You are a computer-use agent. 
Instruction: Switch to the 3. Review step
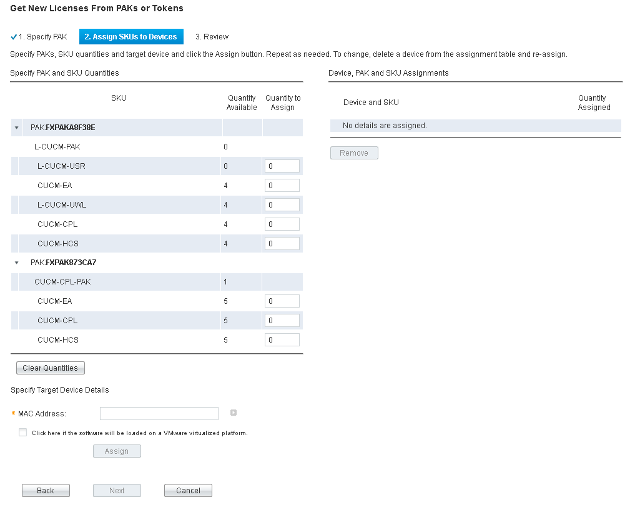212,37
